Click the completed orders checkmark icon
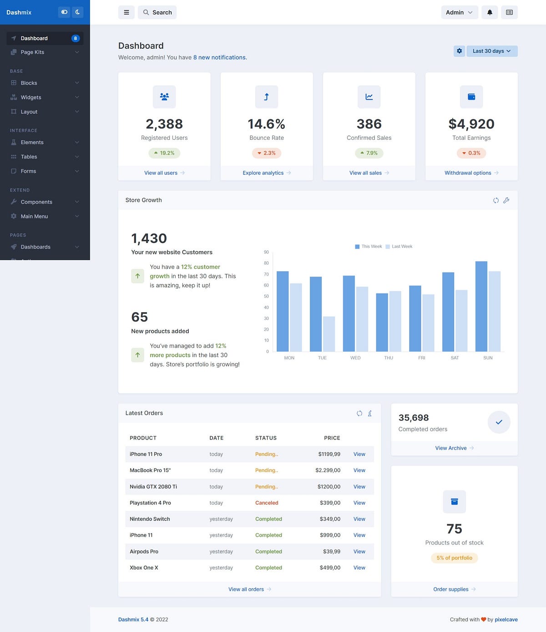Screen dimensions: 546x632 tap(499, 422)
